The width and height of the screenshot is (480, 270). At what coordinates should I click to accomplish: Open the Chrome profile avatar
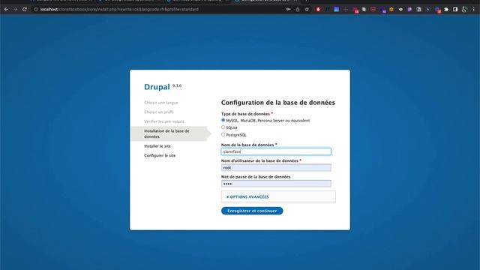pos(464,10)
